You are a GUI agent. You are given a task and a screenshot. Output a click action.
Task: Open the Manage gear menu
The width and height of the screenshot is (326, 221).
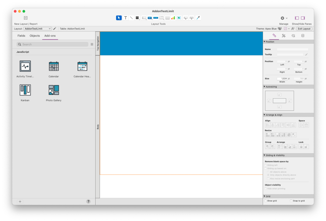283,18
